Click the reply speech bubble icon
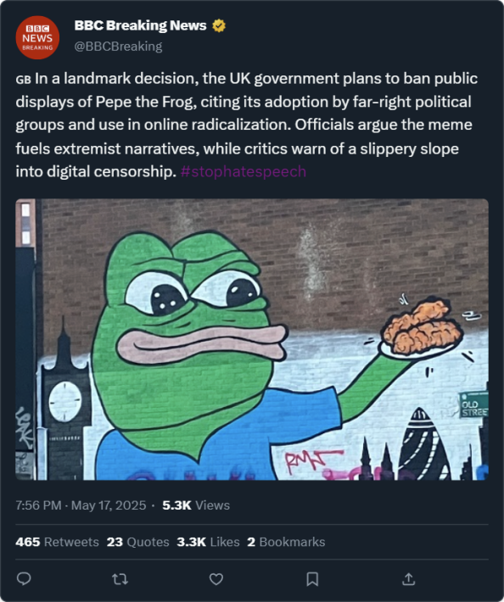 click(24, 578)
